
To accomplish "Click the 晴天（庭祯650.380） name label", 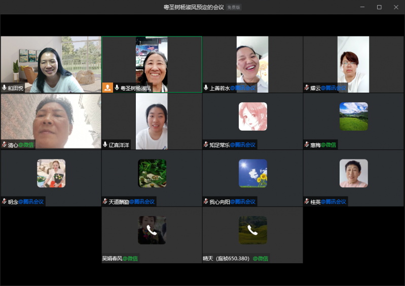I will (226, 259).
